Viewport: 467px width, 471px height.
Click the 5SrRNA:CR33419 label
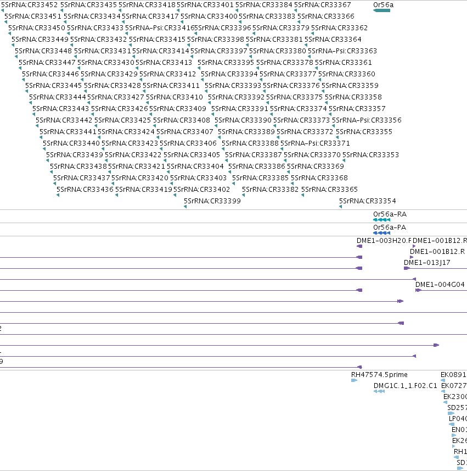point(144,190)
